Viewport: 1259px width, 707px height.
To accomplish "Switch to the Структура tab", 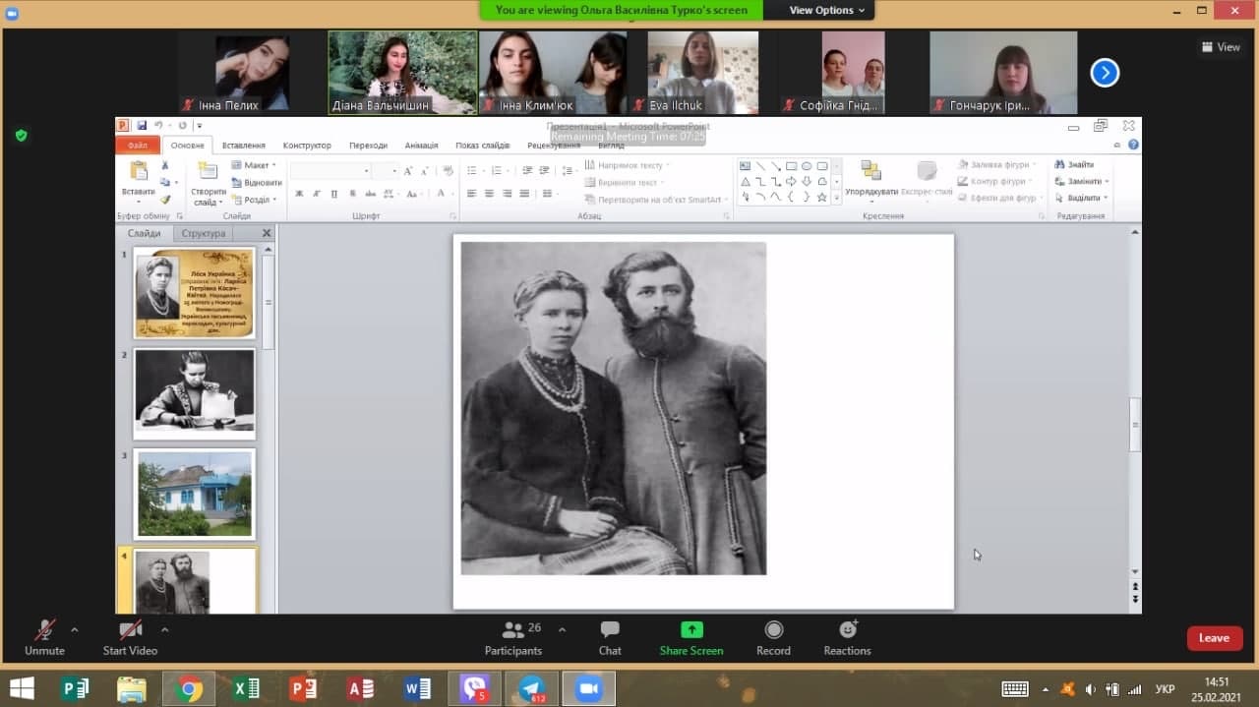I will [x=203, y=233].
